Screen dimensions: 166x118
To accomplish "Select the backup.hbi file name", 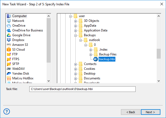I will tap(107, 59).
